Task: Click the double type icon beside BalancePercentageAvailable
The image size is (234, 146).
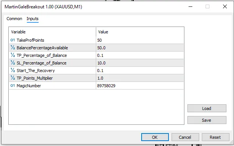Action: coord(13,47)
